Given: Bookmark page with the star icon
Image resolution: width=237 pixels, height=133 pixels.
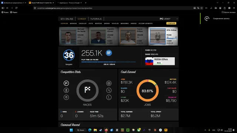Looking at the screenshot, I should click(x=201, y=8).
